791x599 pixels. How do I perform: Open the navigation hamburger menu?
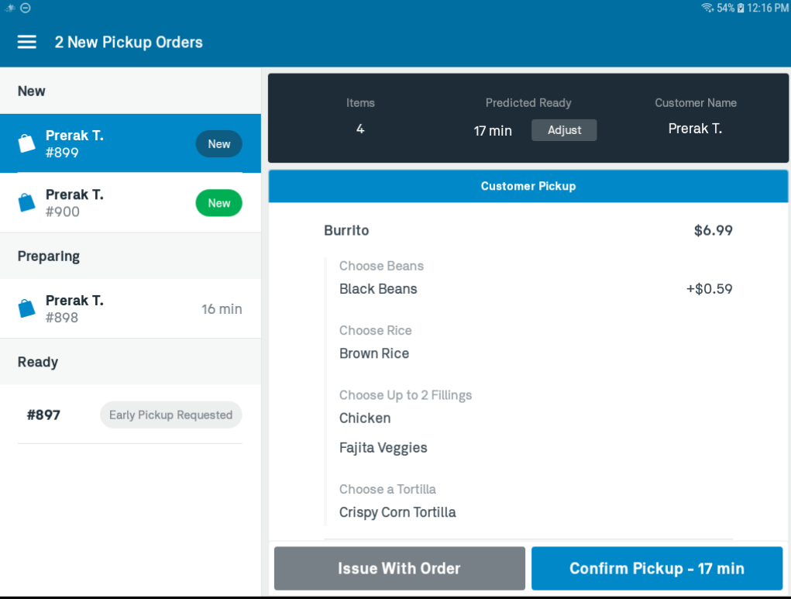26,42
